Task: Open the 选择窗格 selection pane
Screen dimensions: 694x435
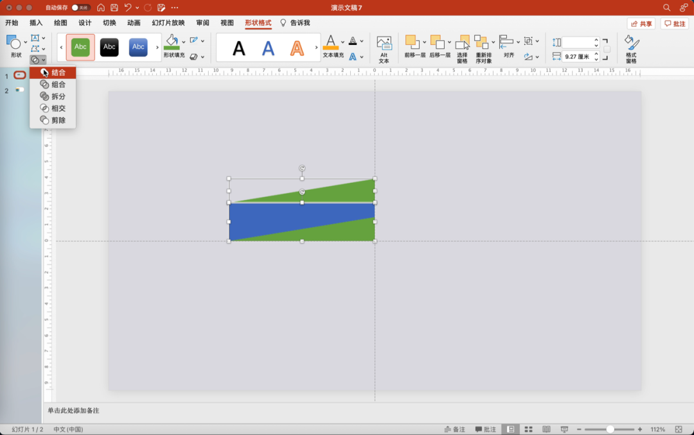Action: 462,49
